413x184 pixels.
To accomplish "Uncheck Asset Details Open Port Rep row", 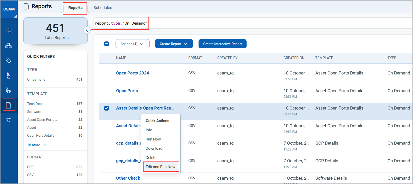I will click(x=107, y=108).
